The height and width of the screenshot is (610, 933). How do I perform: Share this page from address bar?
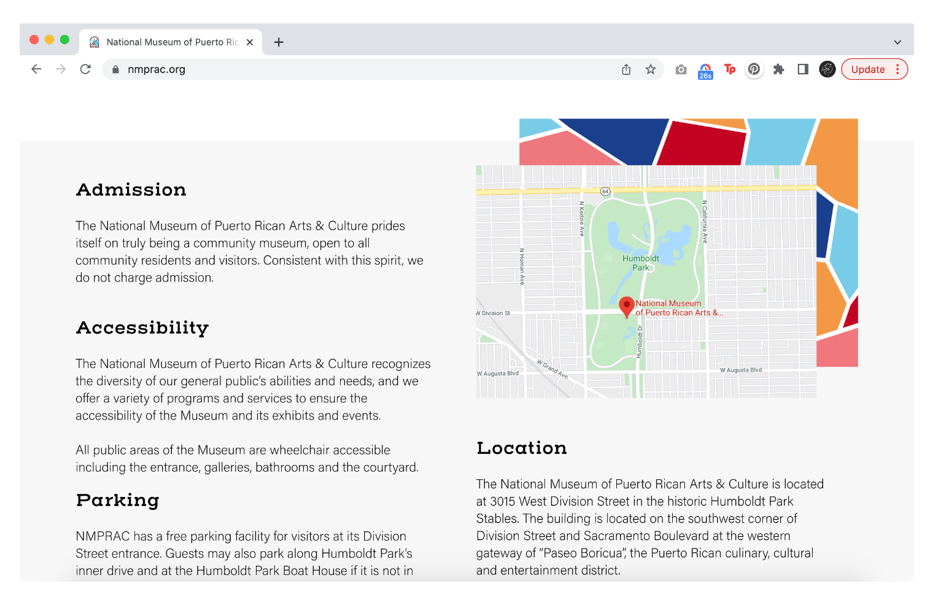626,69
